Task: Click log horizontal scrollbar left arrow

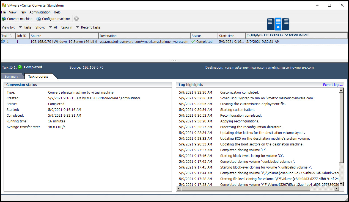Action: [x=178, y=189]
